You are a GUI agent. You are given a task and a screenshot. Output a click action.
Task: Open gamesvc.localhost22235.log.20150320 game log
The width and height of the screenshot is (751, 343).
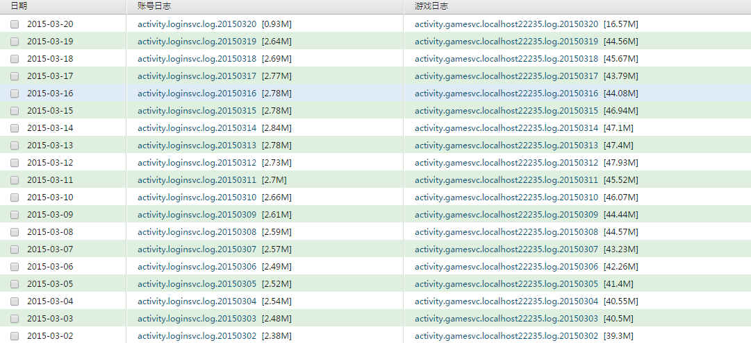coord(506,24)
